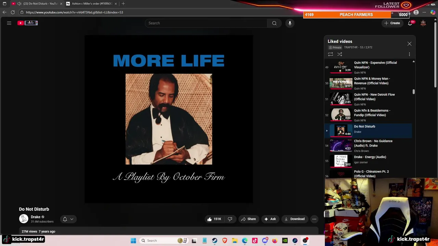The height and width of the screenshot is (246, 438).
Task: Open a new browser tab
Action: pos(123,3)
